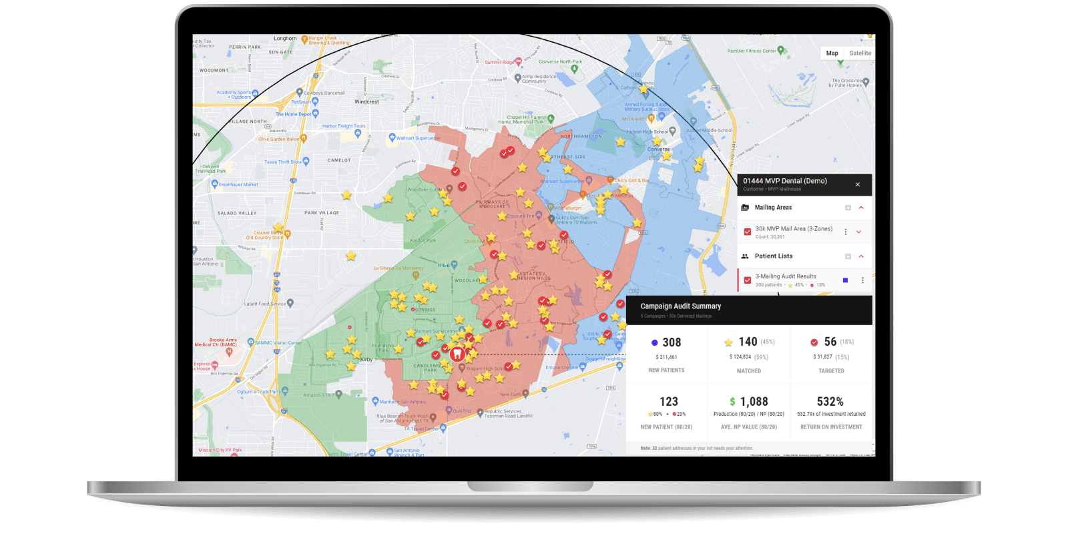
Task: Select the Map view tab
Action: (832, 53)
